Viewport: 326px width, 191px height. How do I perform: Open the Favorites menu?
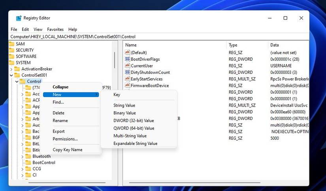(55, 29)
